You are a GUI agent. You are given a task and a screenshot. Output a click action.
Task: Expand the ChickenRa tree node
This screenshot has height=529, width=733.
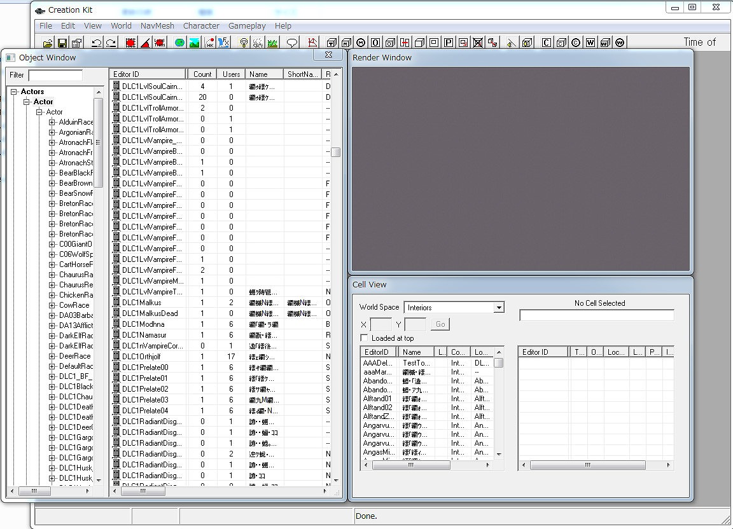[x=52, y=295]
